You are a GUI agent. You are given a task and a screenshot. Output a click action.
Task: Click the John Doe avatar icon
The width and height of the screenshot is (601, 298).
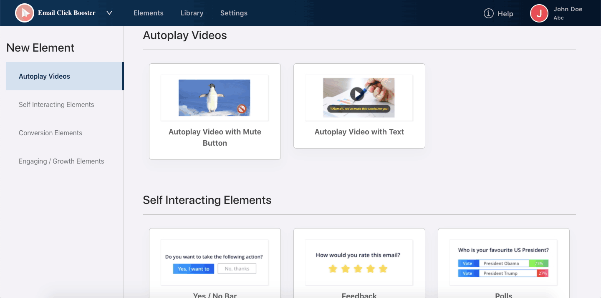539,13
